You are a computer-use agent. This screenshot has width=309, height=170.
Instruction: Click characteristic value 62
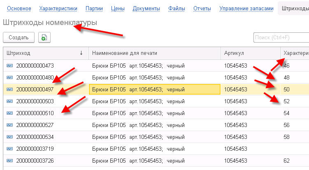286,161
